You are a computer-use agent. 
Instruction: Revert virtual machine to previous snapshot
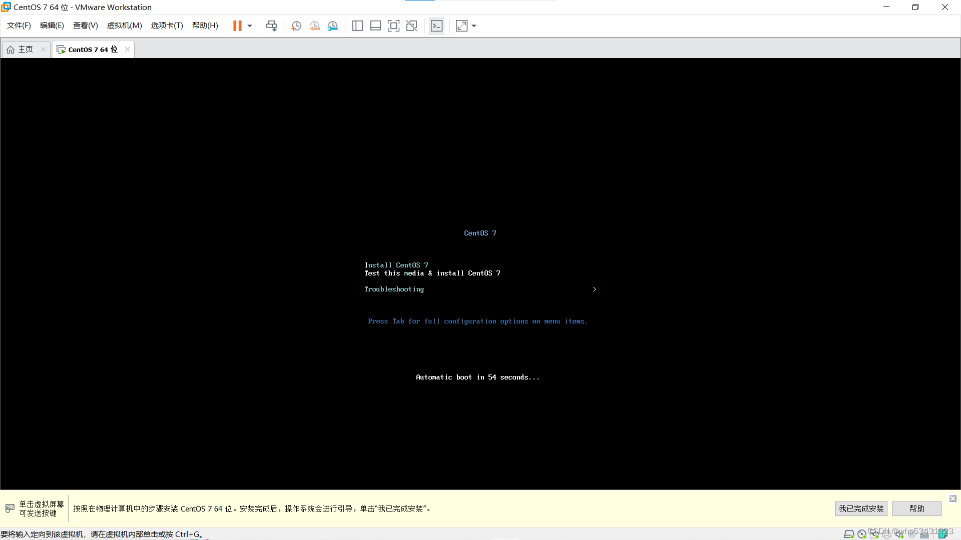pos(314,26)
